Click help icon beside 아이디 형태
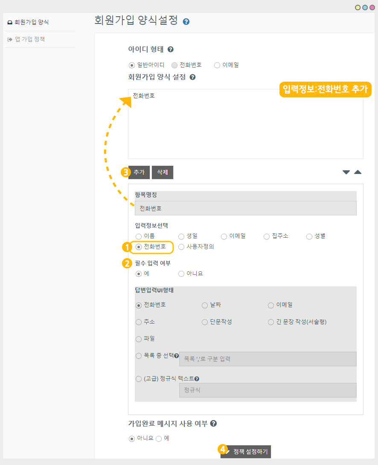This screenshot has width=378, height=465. (x=171, y=50)
